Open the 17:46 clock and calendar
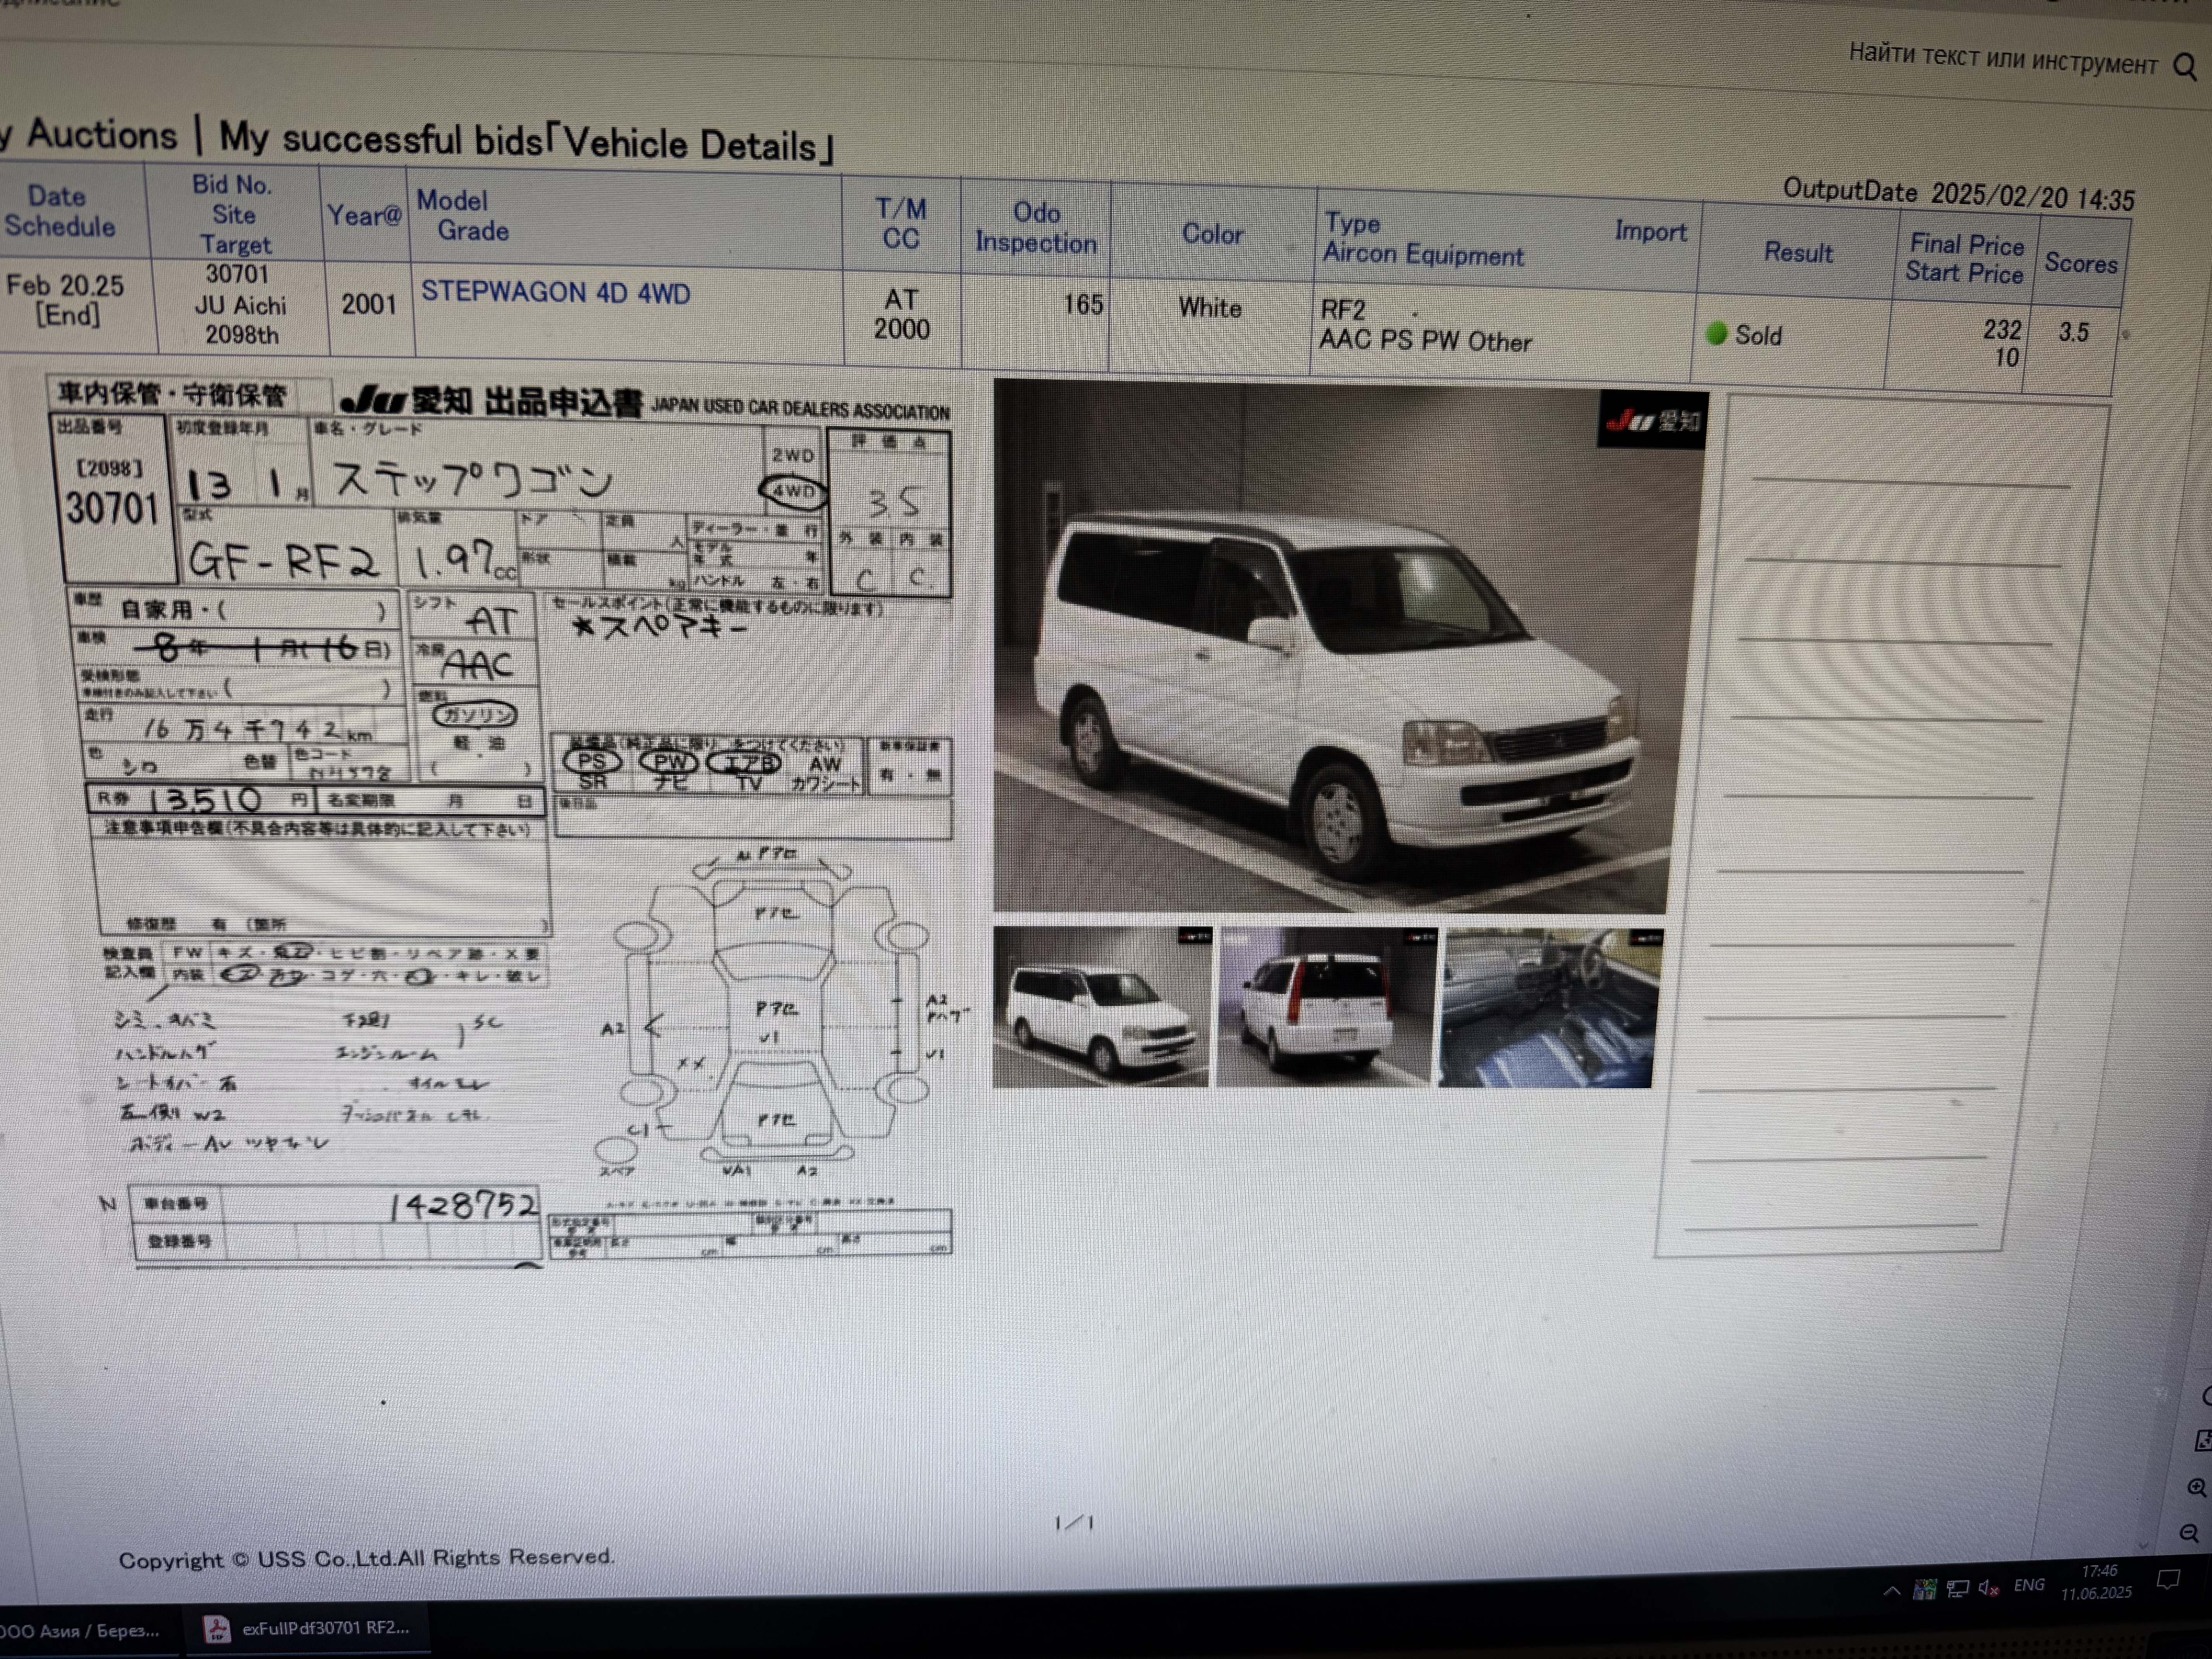Screen dimensions: 2212x1659 tap(2097, 1582)
